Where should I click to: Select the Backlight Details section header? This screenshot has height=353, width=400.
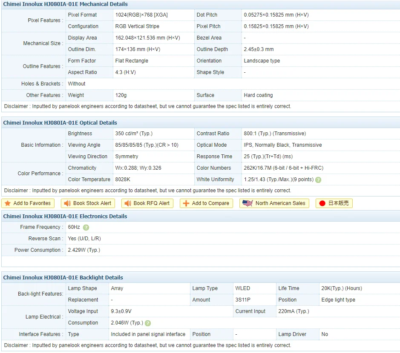pyautogui.click(x=63, y=278)
